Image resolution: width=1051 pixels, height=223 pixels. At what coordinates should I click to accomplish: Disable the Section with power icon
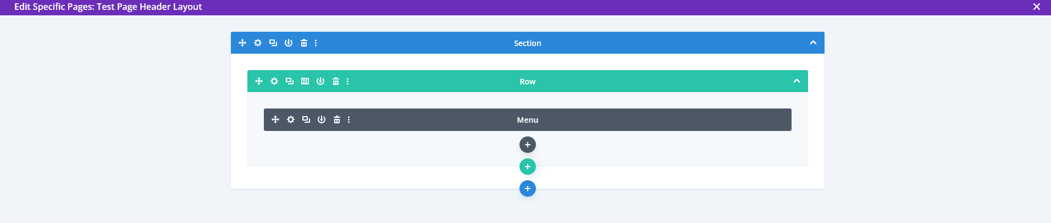pyautogui.click(x=289, y=43)
